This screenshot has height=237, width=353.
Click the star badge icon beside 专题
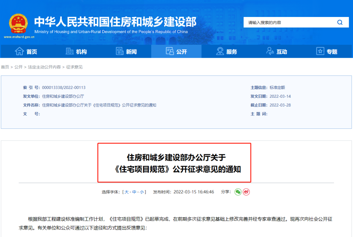320,51
